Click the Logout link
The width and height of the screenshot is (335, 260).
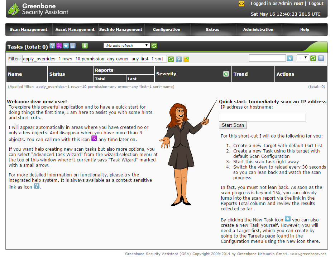[316, 4]
